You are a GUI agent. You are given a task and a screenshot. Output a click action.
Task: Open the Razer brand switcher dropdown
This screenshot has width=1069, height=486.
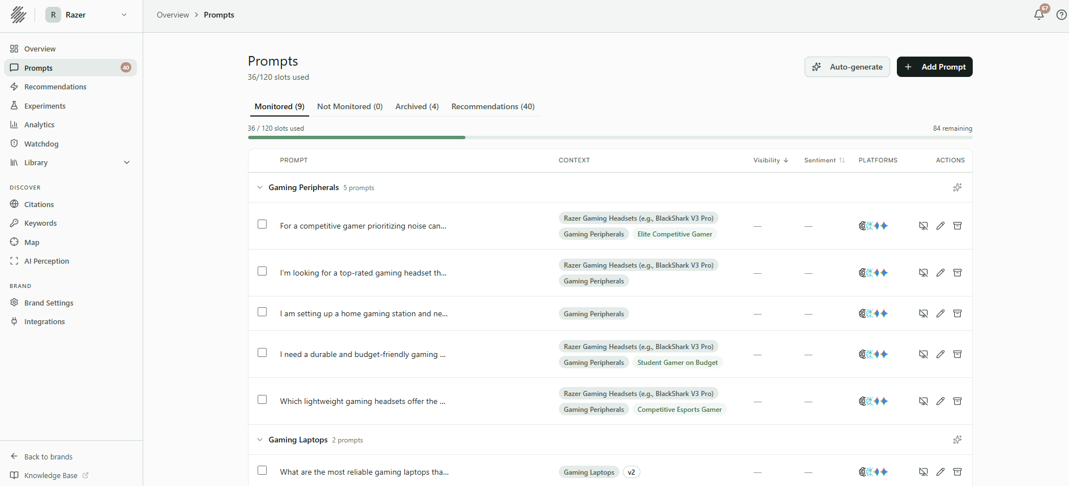tap(87, 15)
